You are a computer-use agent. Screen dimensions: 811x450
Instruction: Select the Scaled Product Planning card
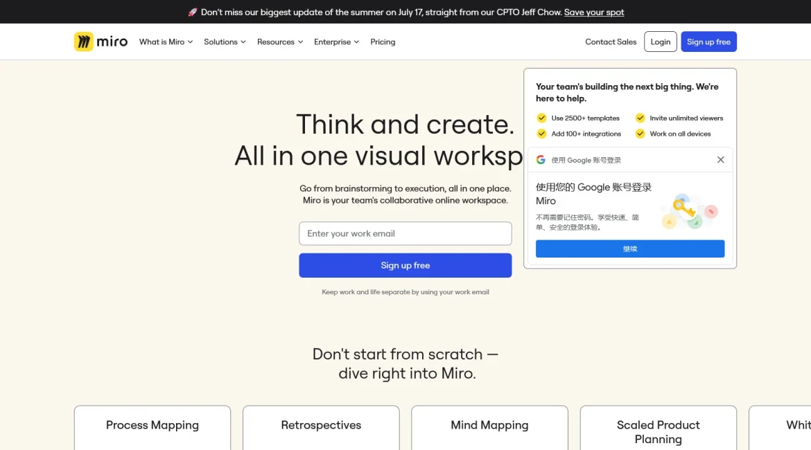coord(658,427)
